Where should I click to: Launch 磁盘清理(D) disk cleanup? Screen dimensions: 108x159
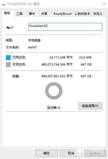[x=90, y=106]
